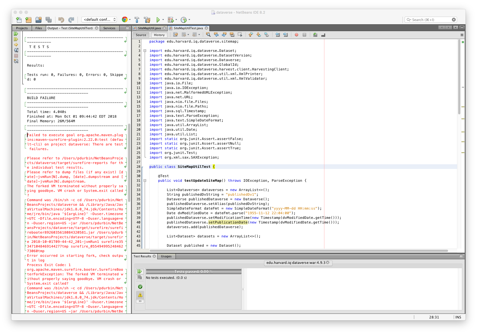Click the Save All icon
Viewport: 477px width, 334px height.
pyautogui.click(x=49, y=20)
